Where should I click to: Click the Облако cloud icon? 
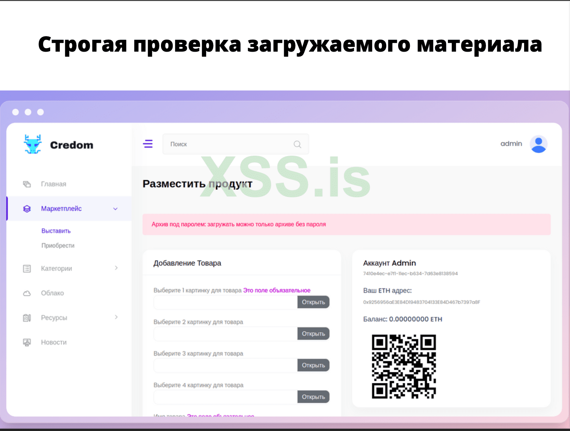coord(27,293)
